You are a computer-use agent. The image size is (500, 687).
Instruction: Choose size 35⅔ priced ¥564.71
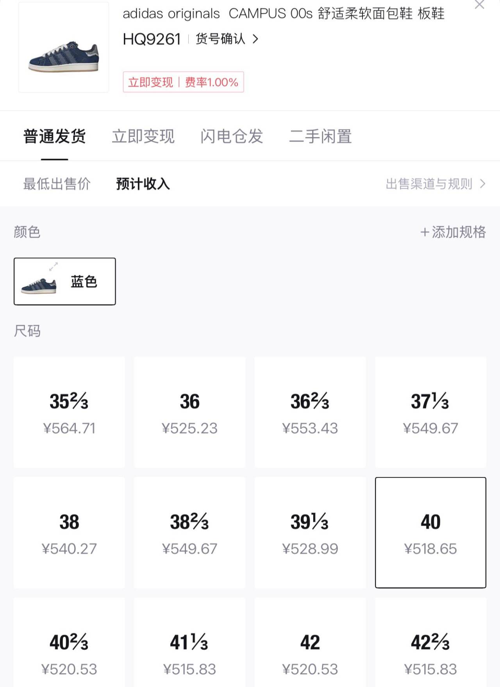click(x=69, y=412)
